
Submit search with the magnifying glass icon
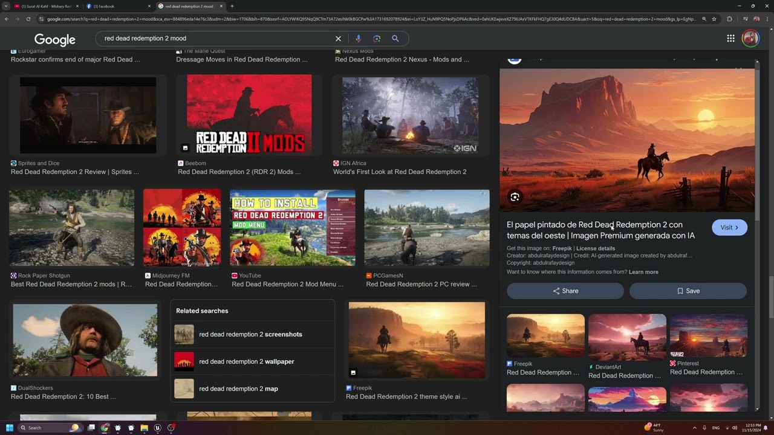395,39
